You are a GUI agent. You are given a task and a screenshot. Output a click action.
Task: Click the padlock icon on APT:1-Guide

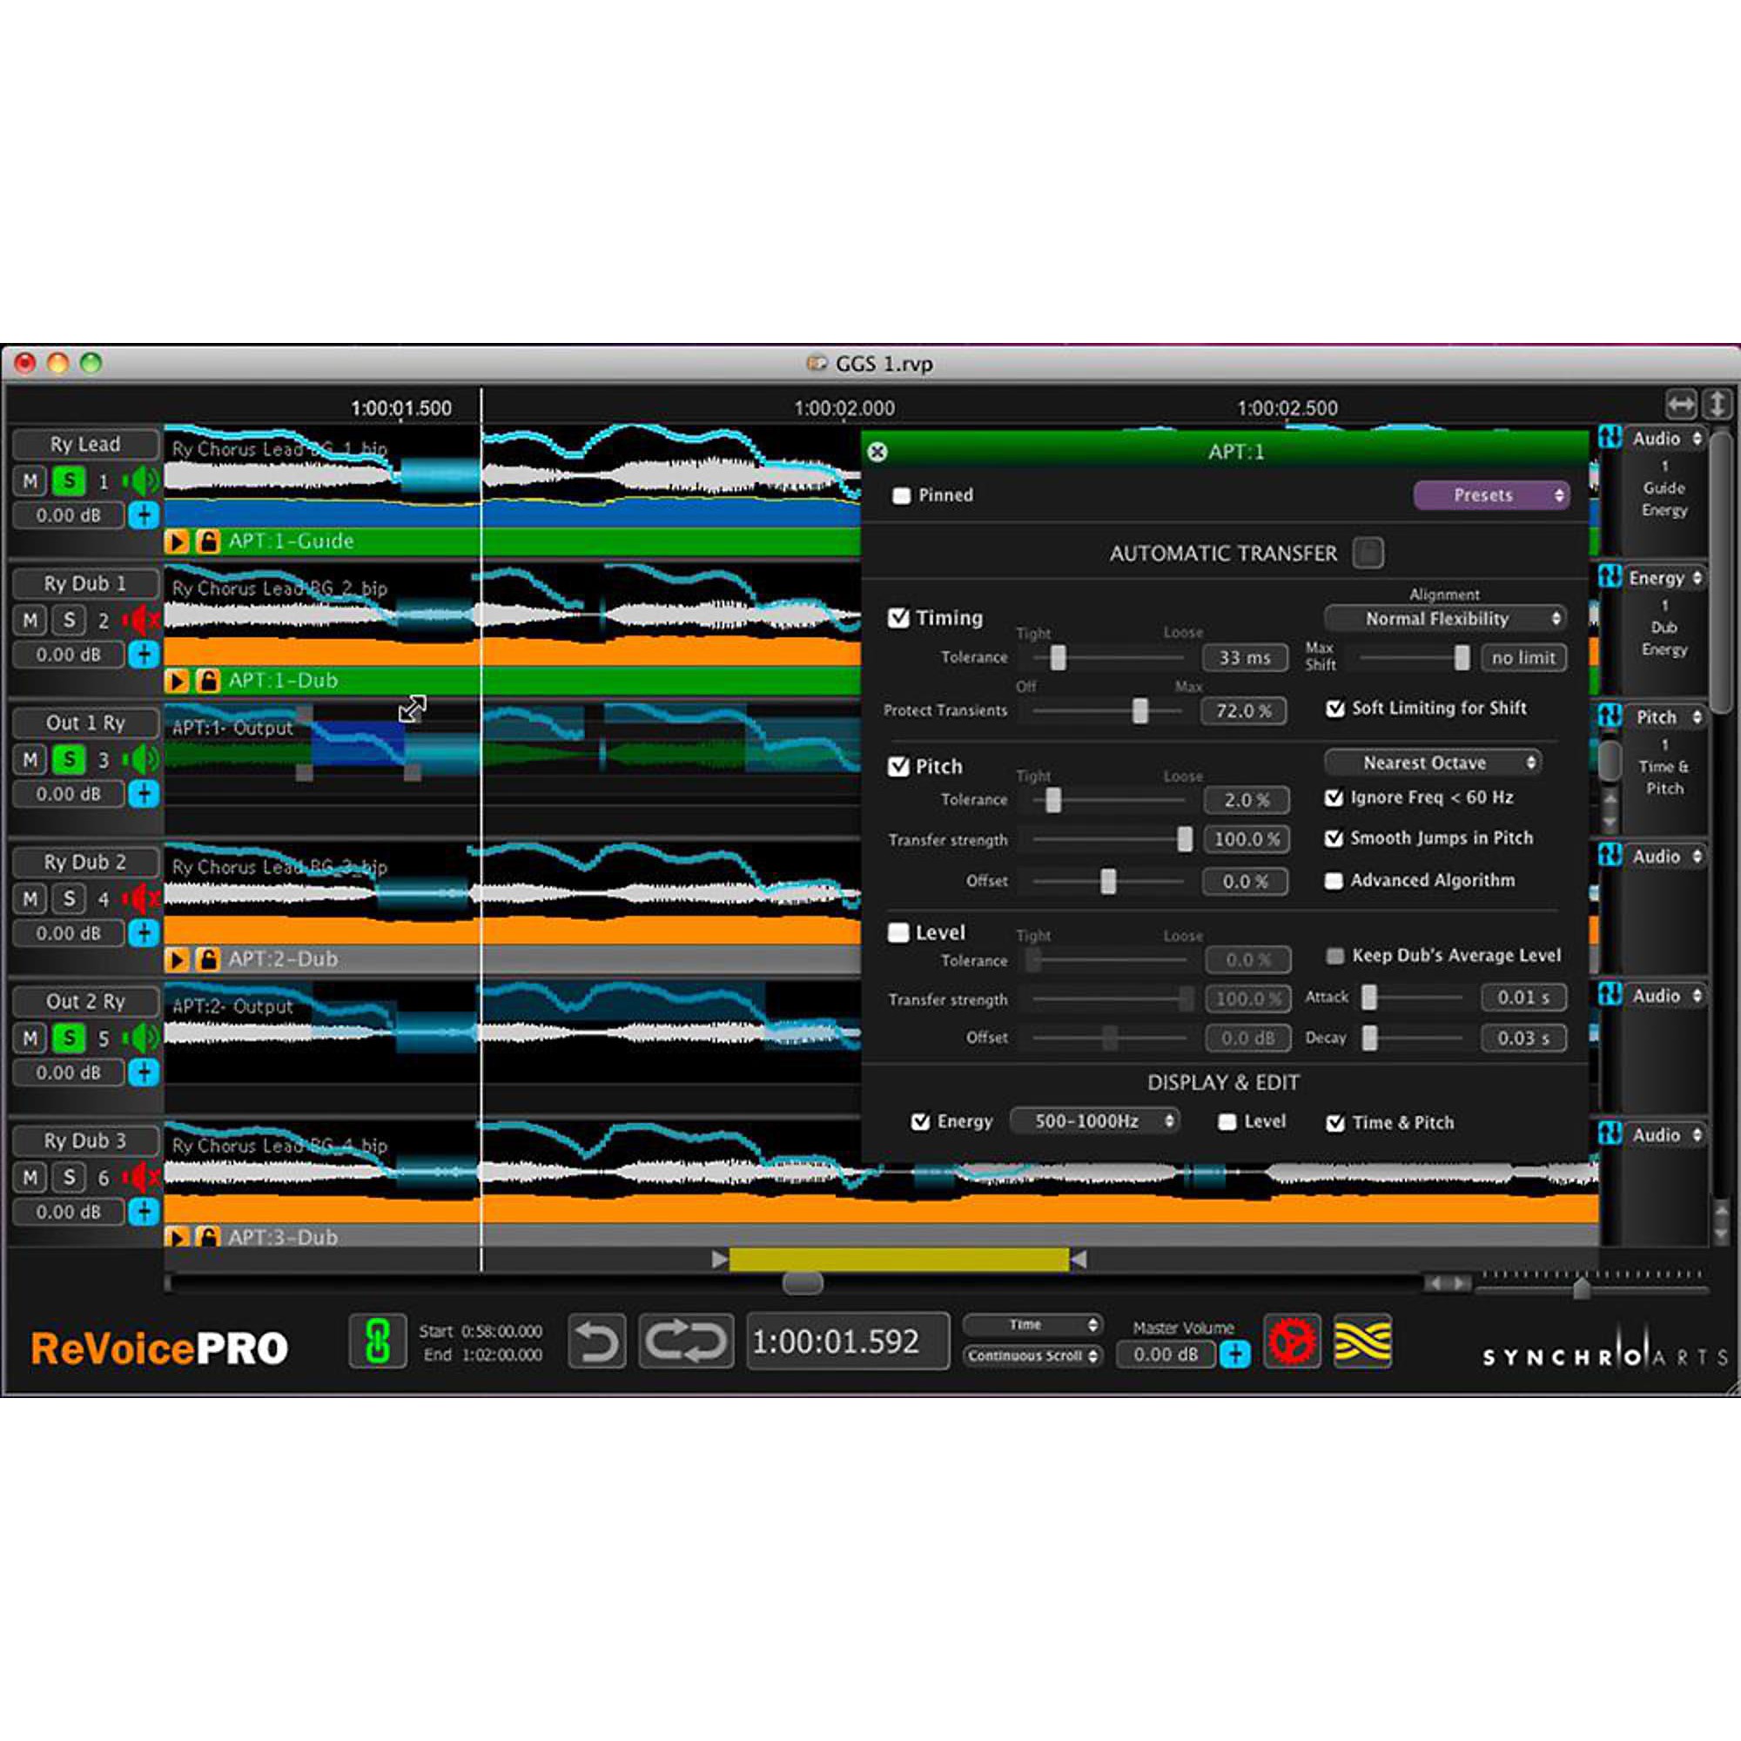pyautogui.click(x=208, y=541)
